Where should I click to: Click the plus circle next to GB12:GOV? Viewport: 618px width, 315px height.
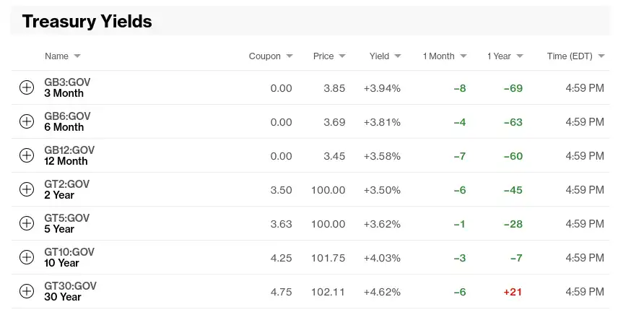pos(27,155)
